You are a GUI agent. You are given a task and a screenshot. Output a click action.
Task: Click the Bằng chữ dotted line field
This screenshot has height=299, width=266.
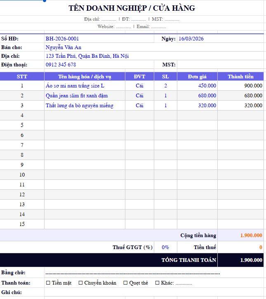click(132, 273)
